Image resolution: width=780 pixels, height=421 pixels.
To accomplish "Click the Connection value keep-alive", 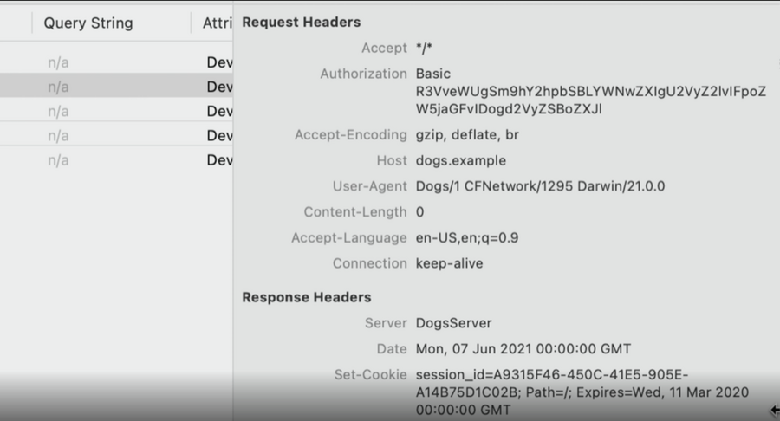I will tap(449, 263).
